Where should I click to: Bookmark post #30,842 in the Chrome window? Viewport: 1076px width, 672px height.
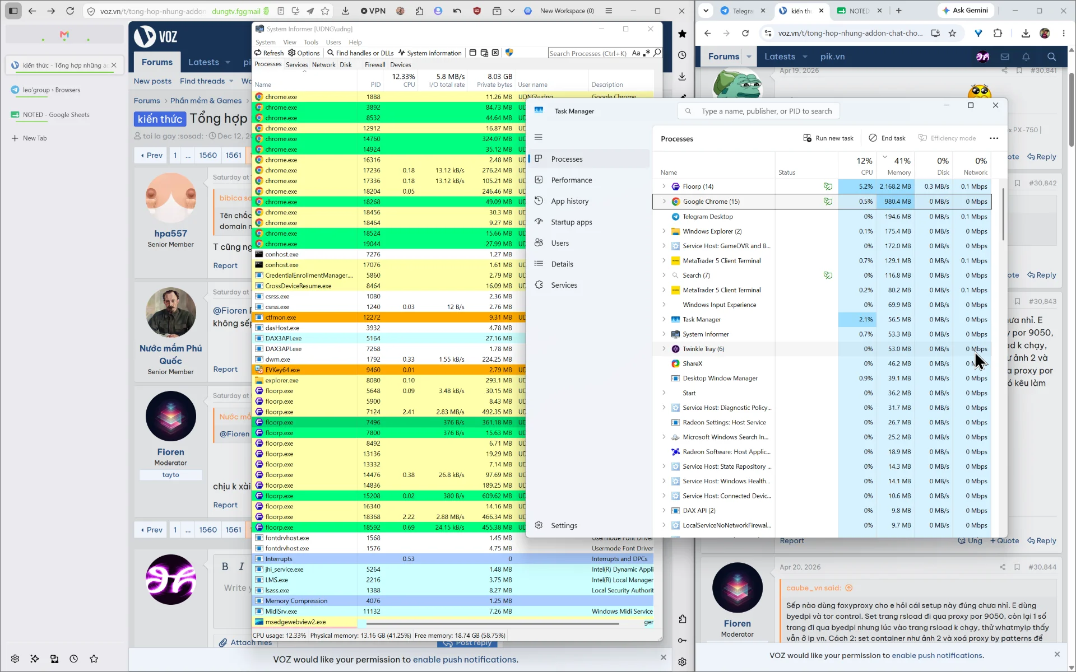point(1017,183)
